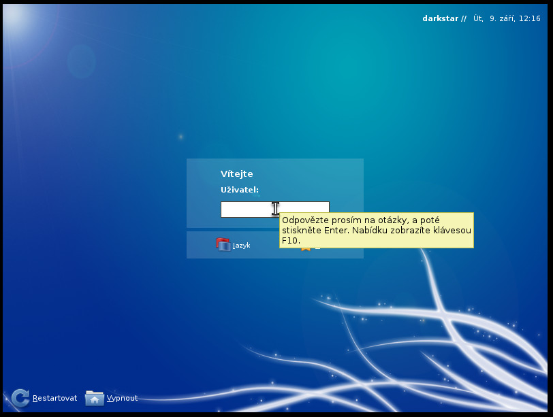Click the clock showing 12:16

point(529,18)
